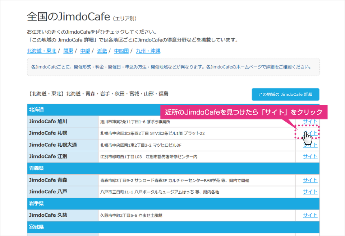The height and width of the screenshot is (236, 345).
Task: Jump to the 北海道・東北 area link
Action: tap(42, 51)
